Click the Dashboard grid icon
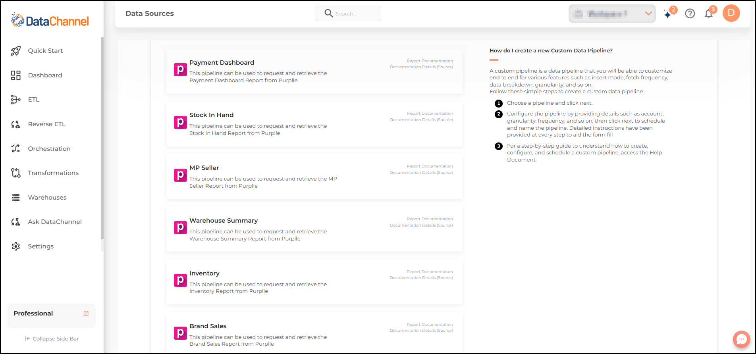 (15, 75)
